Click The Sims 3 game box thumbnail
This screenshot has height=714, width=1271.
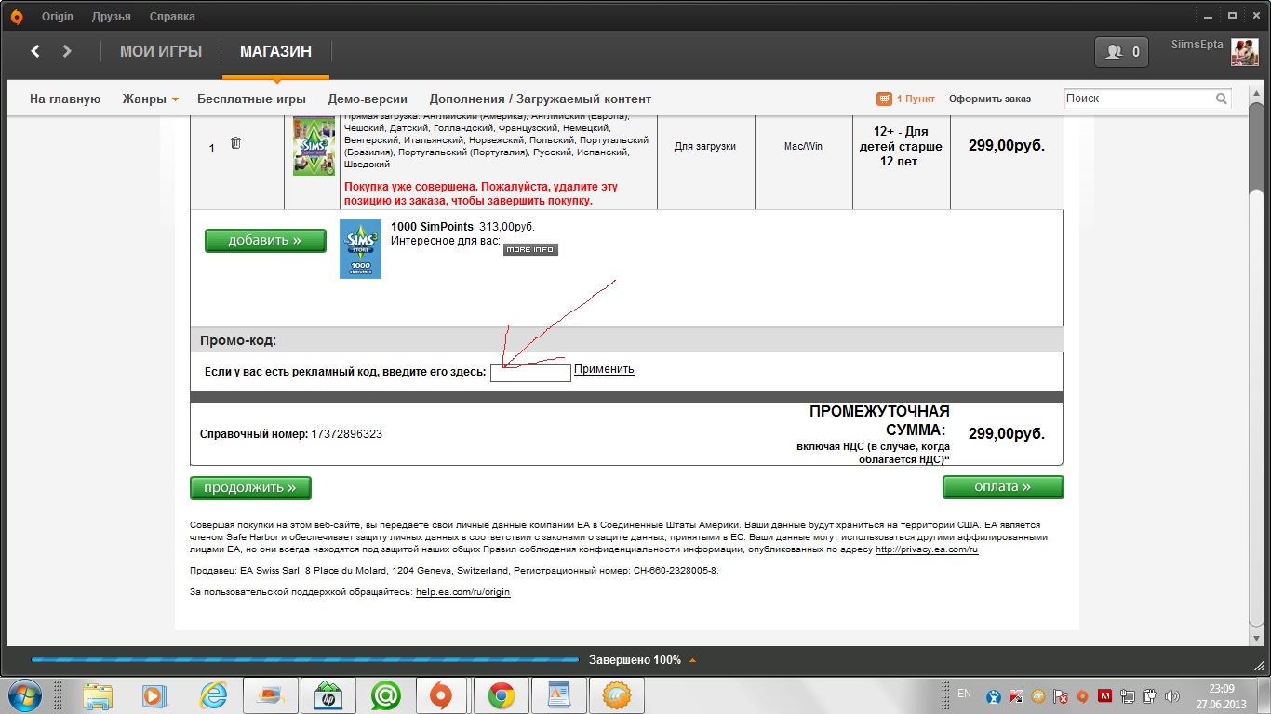314,146
